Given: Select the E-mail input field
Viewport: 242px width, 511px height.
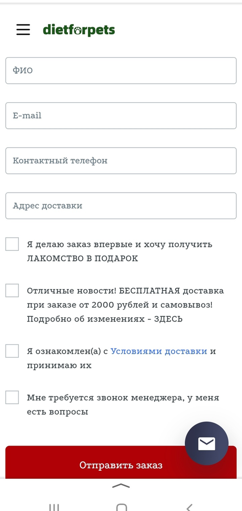Looking at the screenshot, I should pos(121,115).
